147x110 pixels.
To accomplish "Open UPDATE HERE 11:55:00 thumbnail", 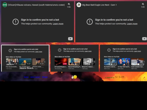I will pos(38,62).
